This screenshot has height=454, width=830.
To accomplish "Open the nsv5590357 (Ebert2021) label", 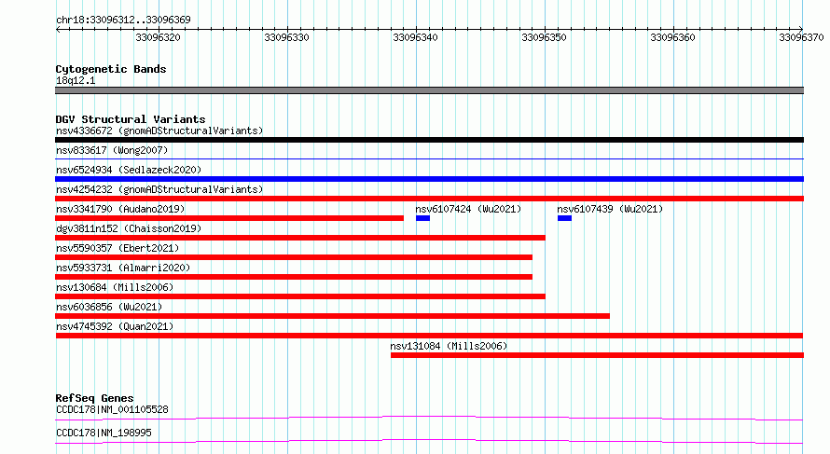I will (118, 248).
